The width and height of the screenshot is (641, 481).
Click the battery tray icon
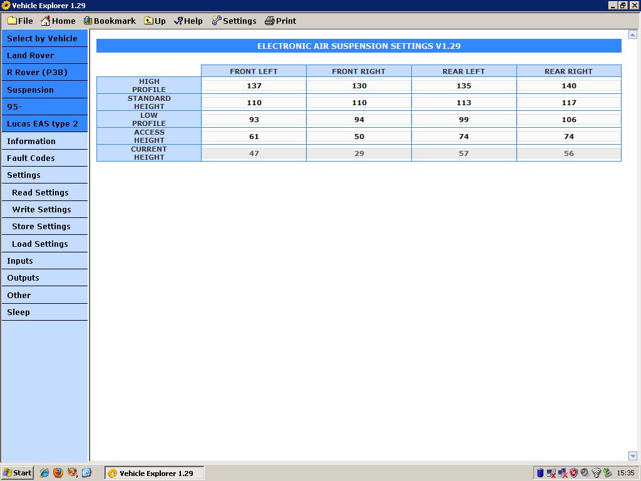pos(540,473)
